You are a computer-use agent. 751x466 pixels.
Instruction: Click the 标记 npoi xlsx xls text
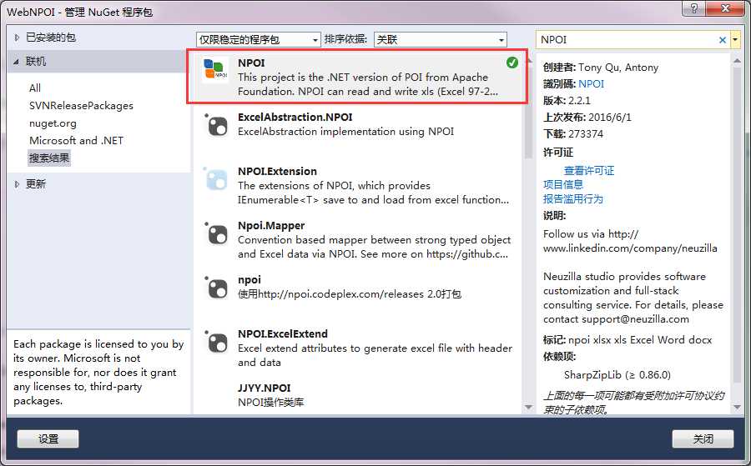[x=628, y=340]
